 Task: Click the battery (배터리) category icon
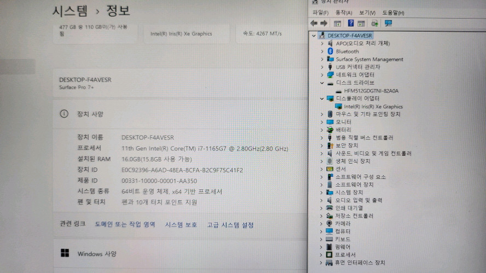[x=330, y=130]
